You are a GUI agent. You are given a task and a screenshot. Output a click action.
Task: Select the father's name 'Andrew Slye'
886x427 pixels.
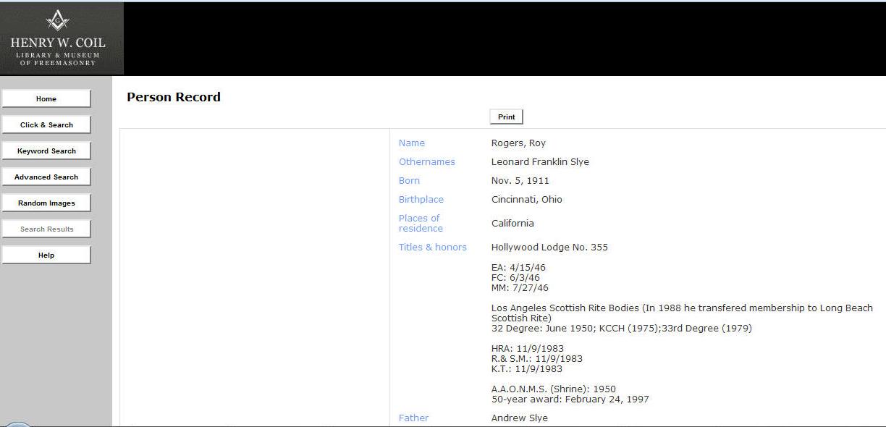pyautogui.click(x=520, y=418)
